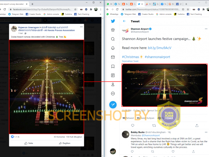Share Bobby Bucks' reply

[x=193, y=151]
